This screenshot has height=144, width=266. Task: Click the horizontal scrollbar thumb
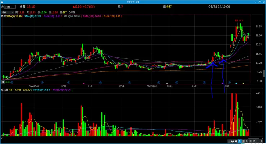253,138
